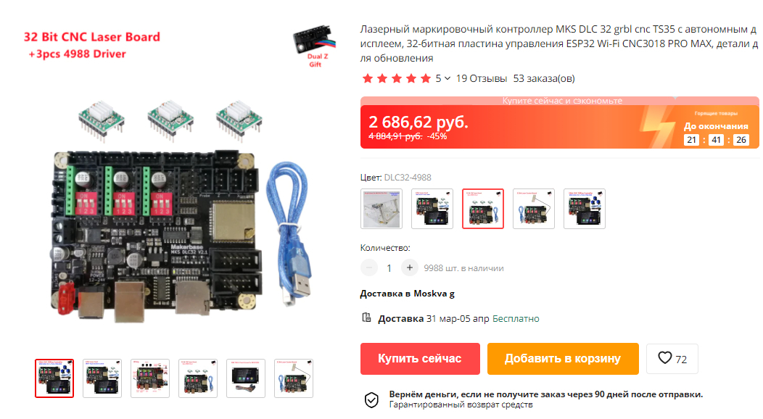Click the money-back guarantee shield icon
Image resolution: width=763 pixels, height=419 pixels.
click(x=371, y=399)
